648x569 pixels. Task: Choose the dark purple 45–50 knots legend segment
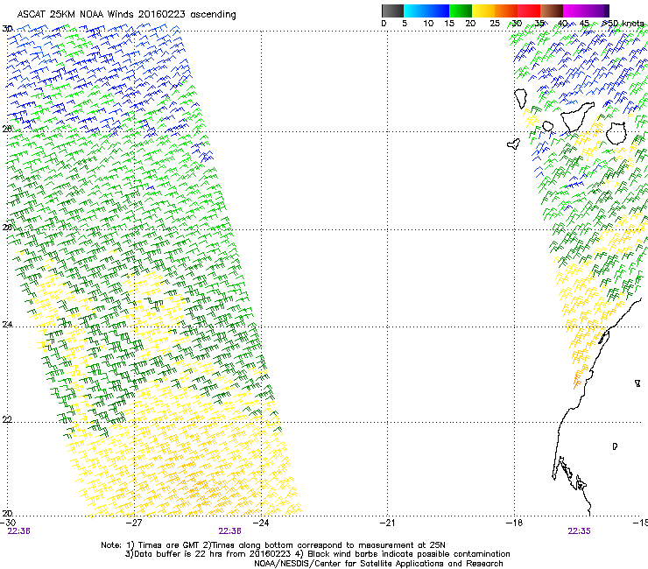click(597, 11)
